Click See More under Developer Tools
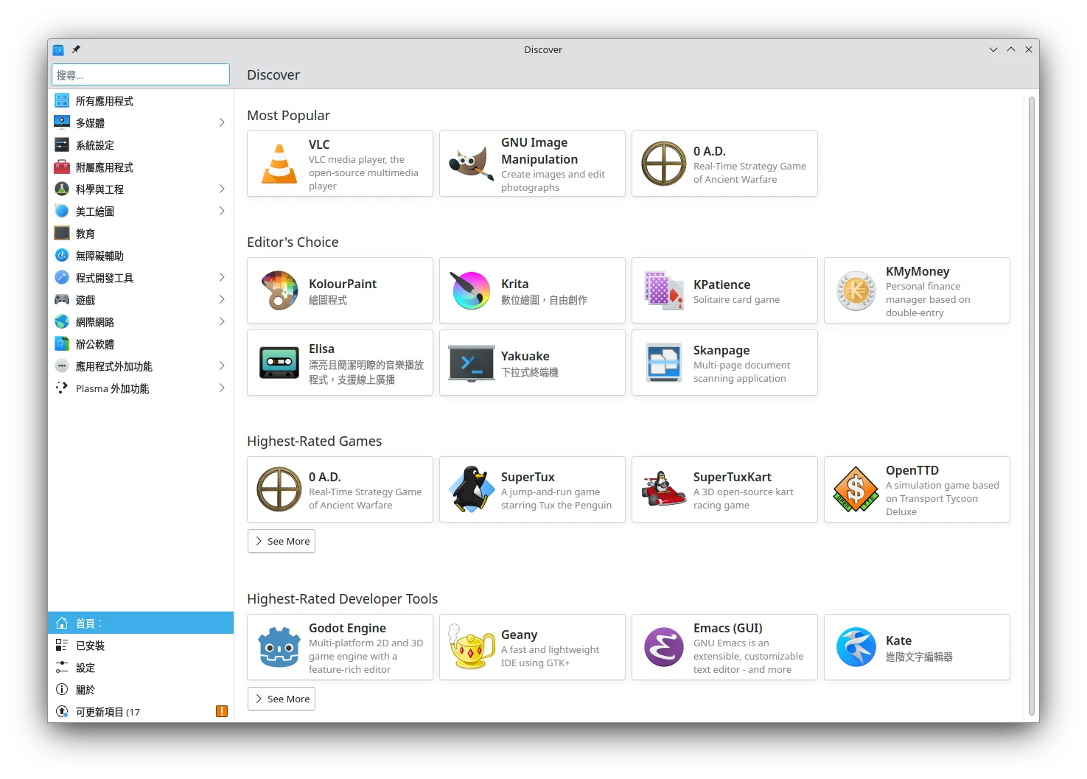 tap(282, 699)
